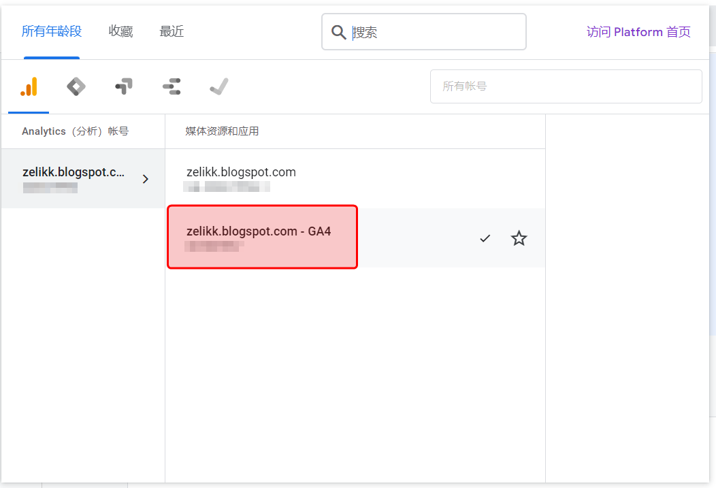
Task: Focus the 搜索 search field
Action: point(436,32)
